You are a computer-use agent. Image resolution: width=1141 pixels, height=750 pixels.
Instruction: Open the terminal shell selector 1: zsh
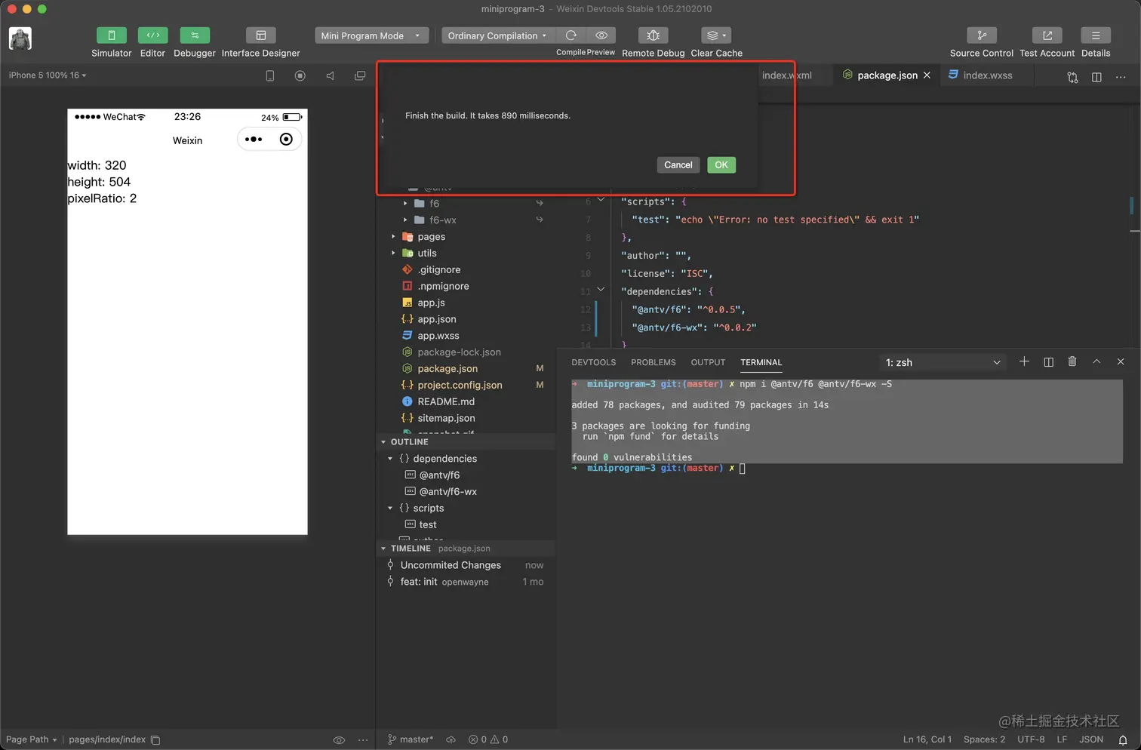click(943, 363)
